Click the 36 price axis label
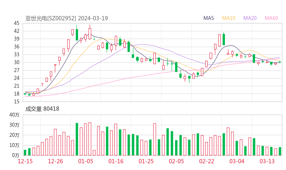The image size is (286, 170). tap(17, 47)
